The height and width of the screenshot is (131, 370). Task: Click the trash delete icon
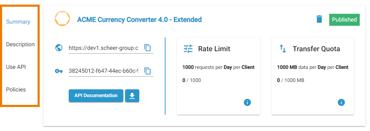coord(319,19)
